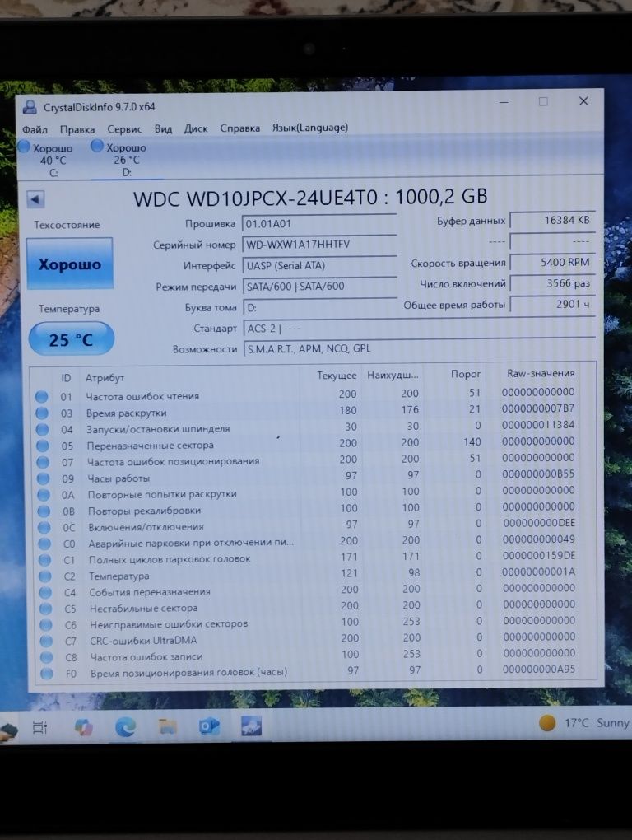This screenshot has width=632, height=840.
Task: Click the Прошивка field 01.01A01
Action: (x=319, y=223)
